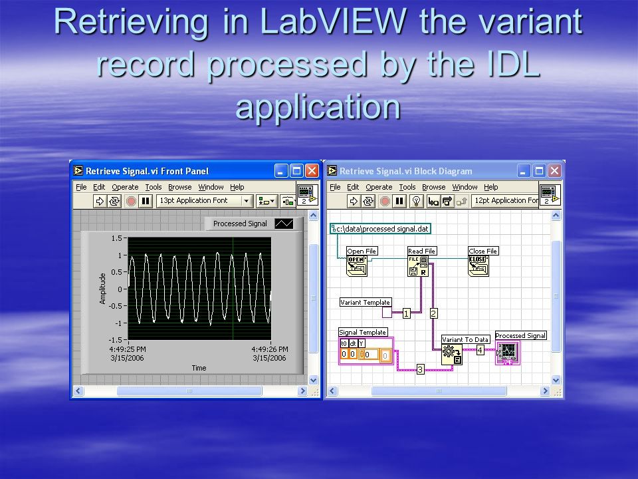Click VI icon pane in Front Panel
The image size is (638, 479).
coord(307,195)
